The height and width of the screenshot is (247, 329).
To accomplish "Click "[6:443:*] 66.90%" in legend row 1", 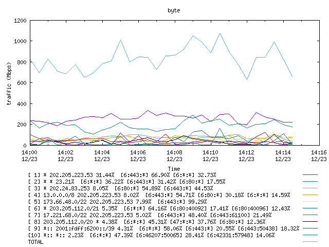I will 145,175.
